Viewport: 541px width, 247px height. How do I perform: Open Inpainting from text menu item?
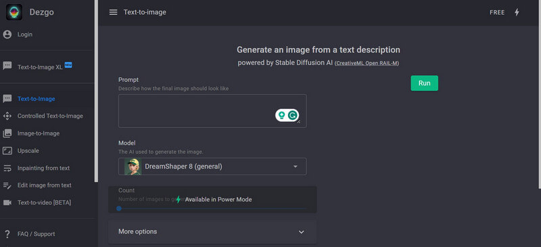44,169
